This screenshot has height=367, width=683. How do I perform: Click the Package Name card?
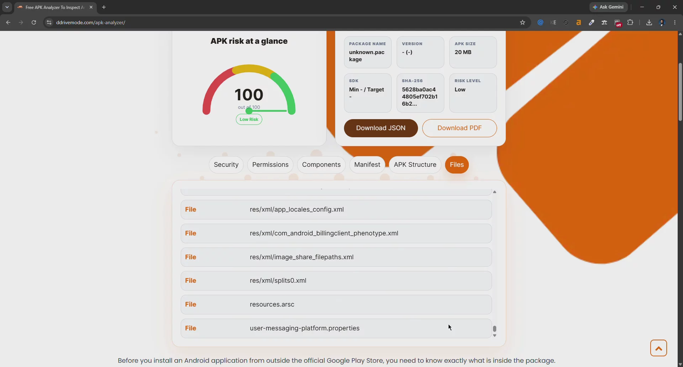[367, 52]
